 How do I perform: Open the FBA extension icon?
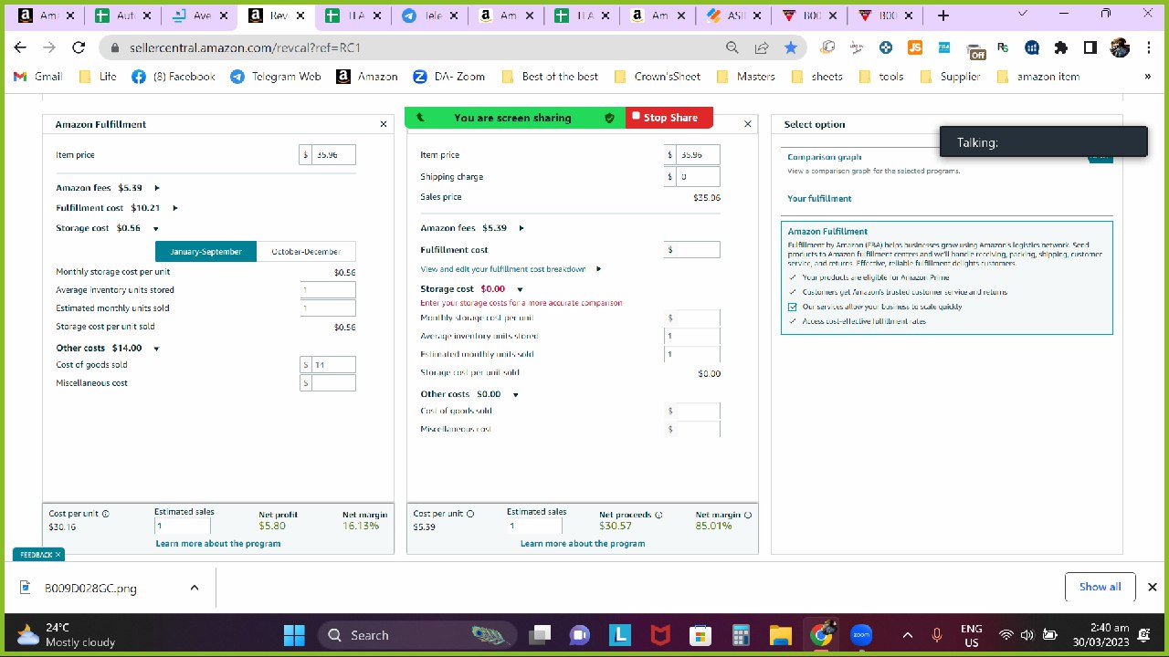tap(944, 47)
